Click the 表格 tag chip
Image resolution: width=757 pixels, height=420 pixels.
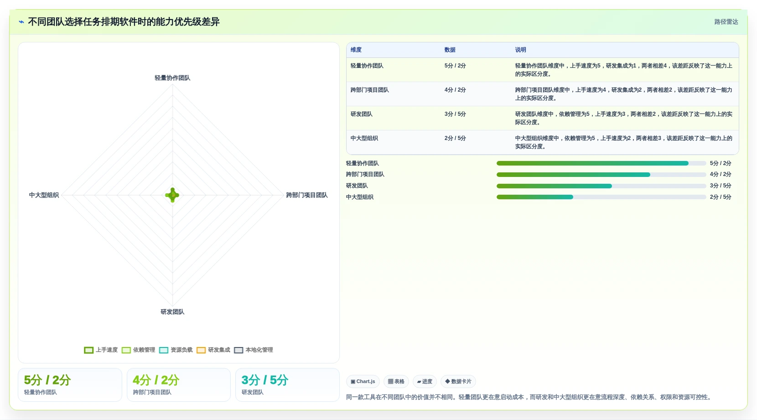(x=396, y=381)
